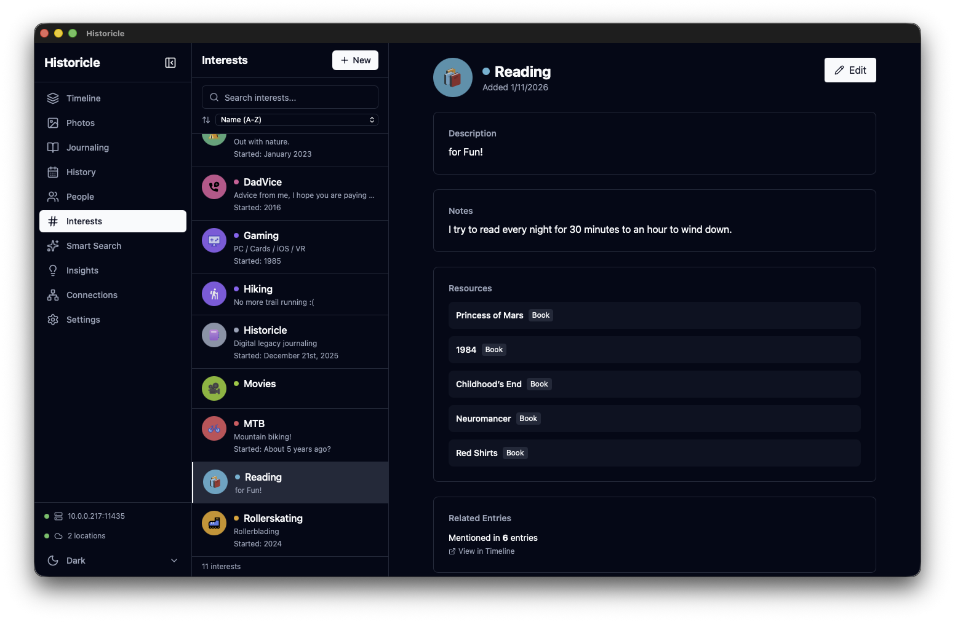Open the Name (A-Z) sort dropdown
The image size is (955, 622).
297,120
